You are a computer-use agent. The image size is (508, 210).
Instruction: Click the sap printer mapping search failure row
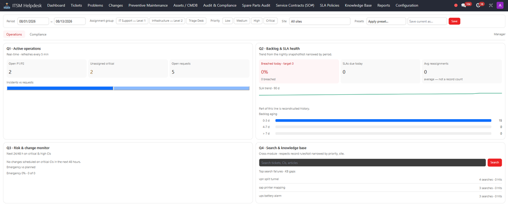381,188
